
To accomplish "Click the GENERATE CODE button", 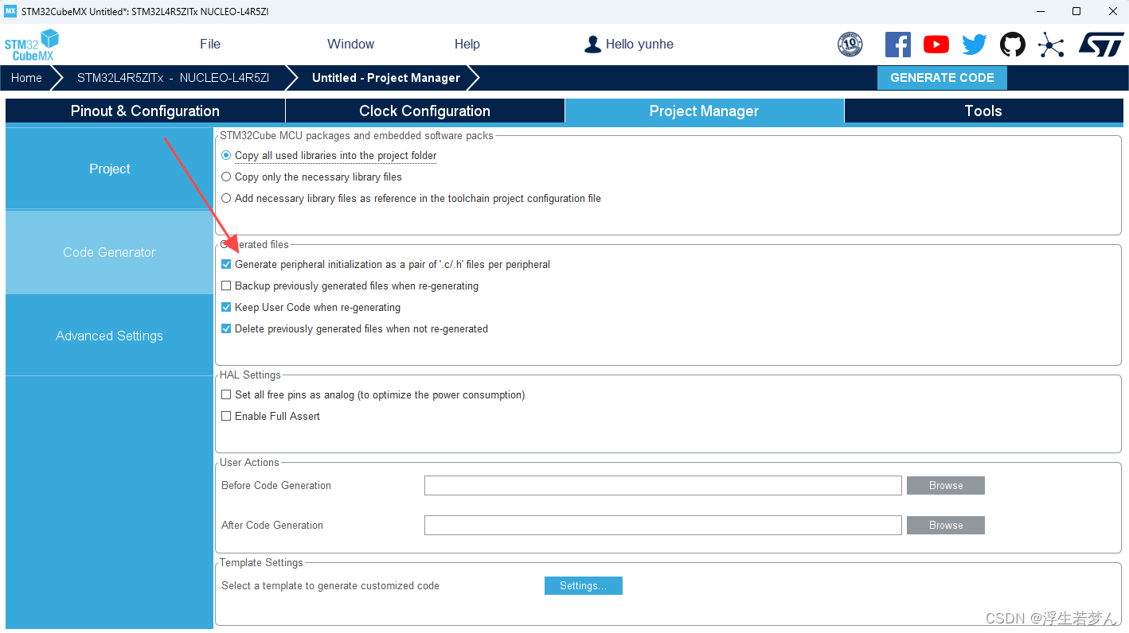I will (x=942, y=78).
